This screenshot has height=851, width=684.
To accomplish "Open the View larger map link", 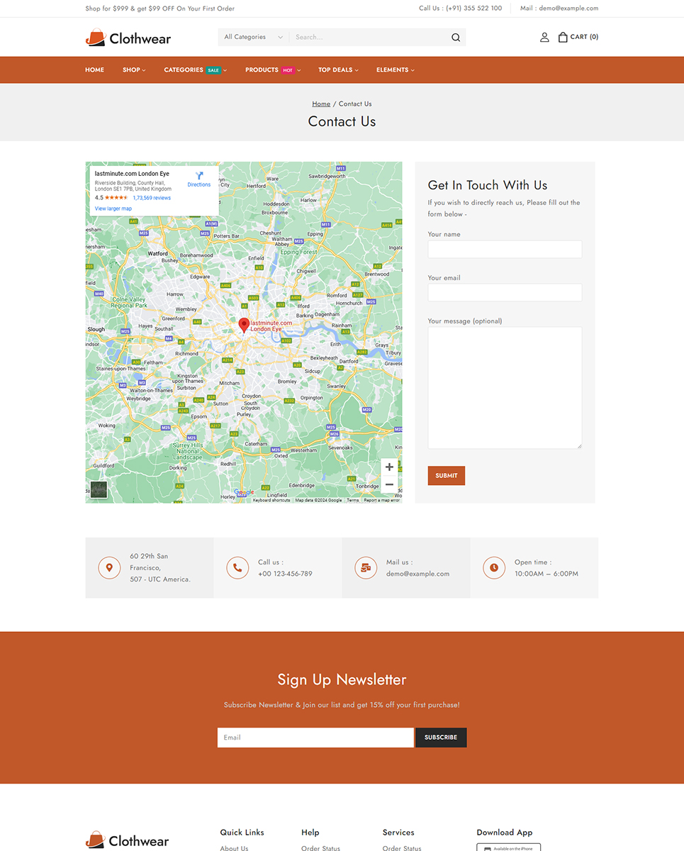I will [113, 208].
